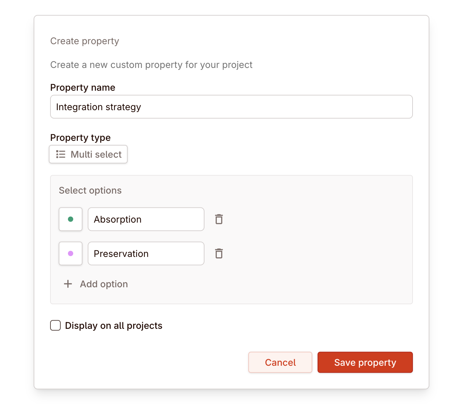Viewport: 463px width, 405px height.
Task: Edit the Property name field
Action: (231, 107)
